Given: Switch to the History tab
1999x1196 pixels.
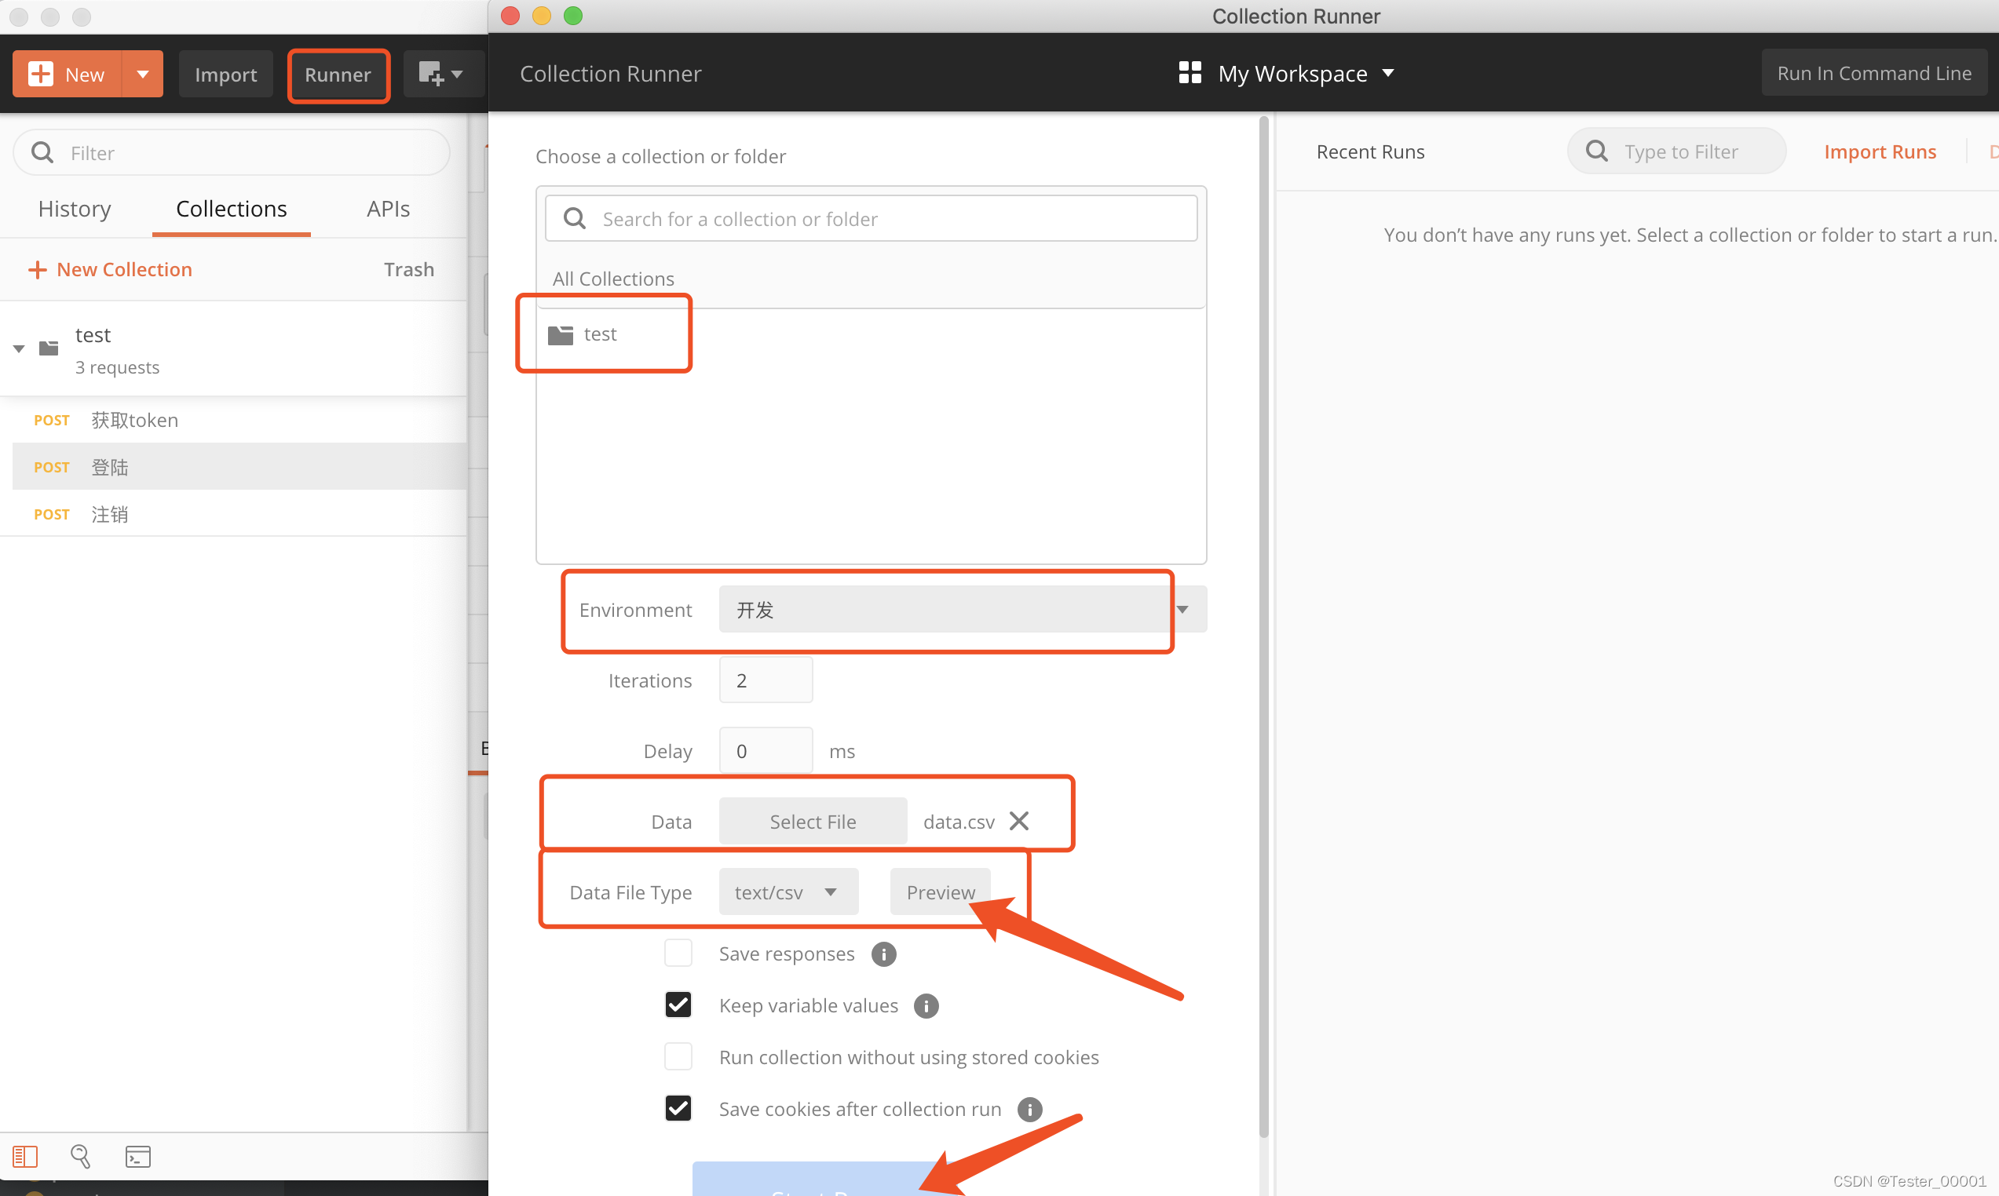Looking at the screenshot, I should pos(74,209).
